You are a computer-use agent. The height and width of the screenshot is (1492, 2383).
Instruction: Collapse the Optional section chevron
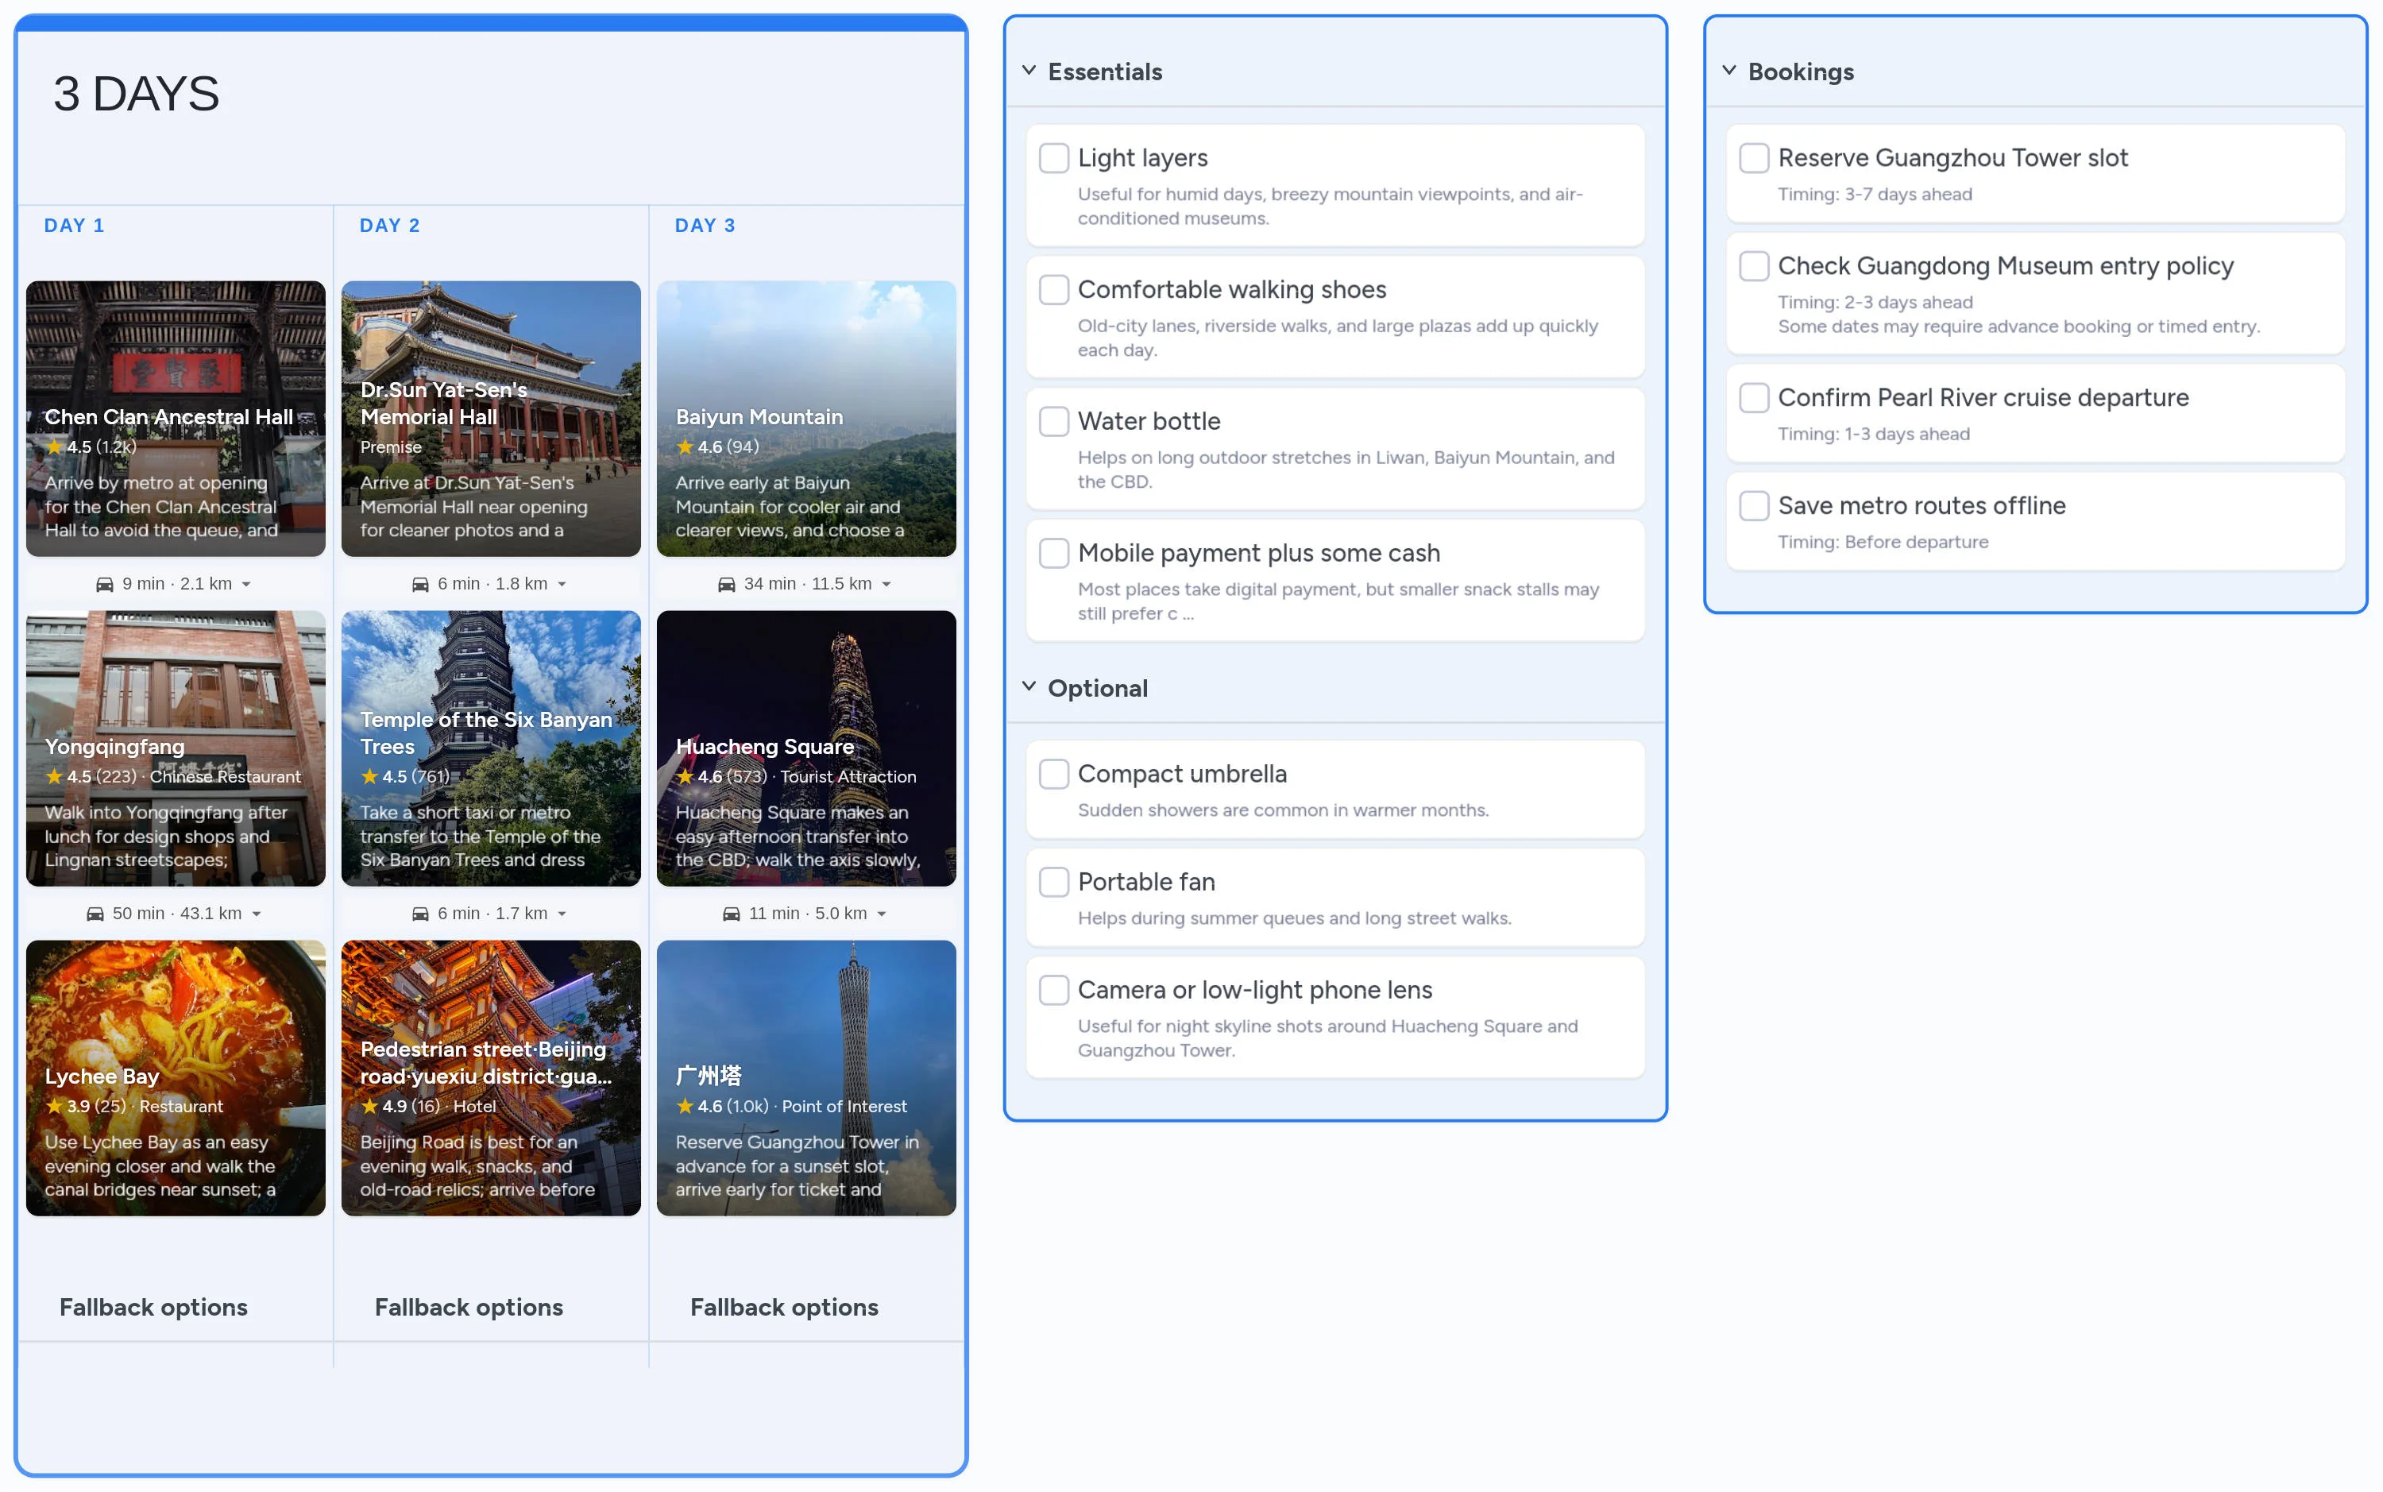point(1029,686)
